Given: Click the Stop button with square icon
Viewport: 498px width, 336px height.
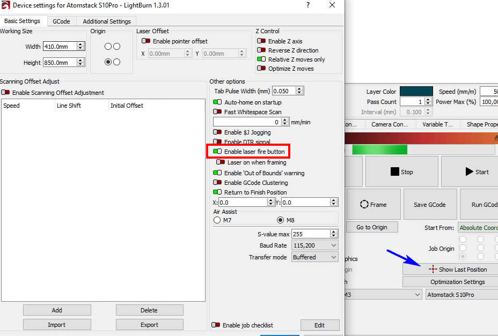Looking at the screenshot, I should point(401,172).
